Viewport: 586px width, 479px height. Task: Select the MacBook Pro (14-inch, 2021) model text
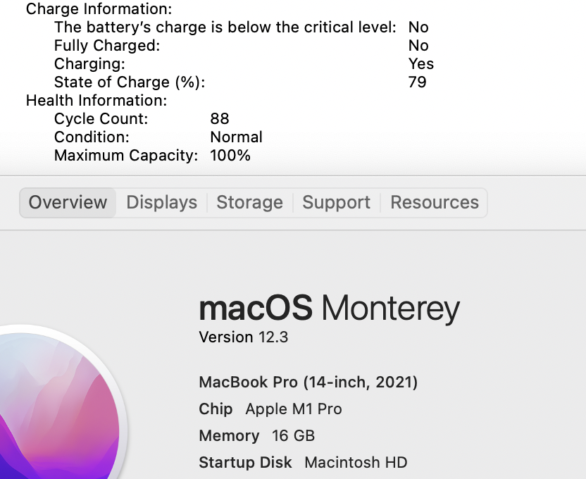[308, 382]
